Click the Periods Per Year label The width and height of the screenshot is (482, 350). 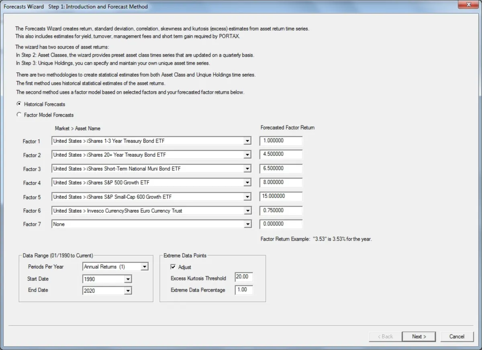[46, 267]
